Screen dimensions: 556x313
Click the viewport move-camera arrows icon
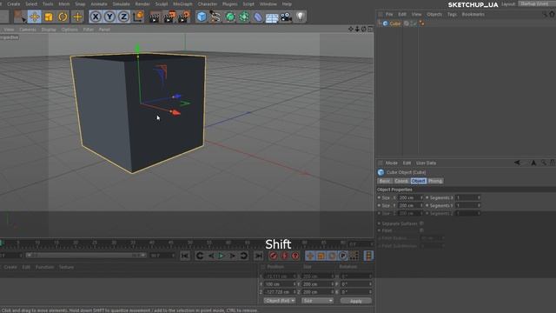(351, 29)
